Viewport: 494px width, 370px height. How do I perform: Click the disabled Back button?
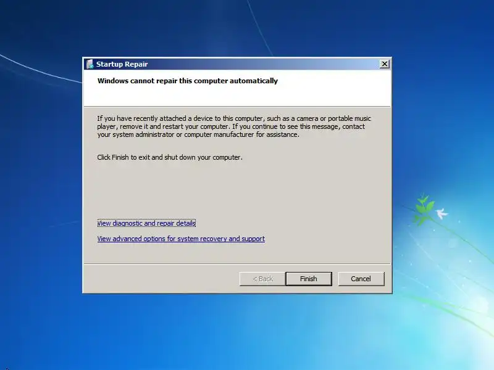coord(262,279)
